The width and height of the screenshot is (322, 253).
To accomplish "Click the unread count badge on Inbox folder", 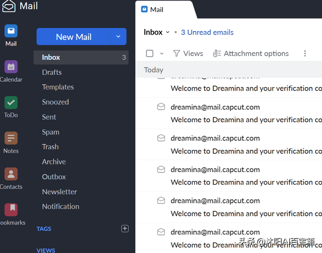I will click(124, 57).
